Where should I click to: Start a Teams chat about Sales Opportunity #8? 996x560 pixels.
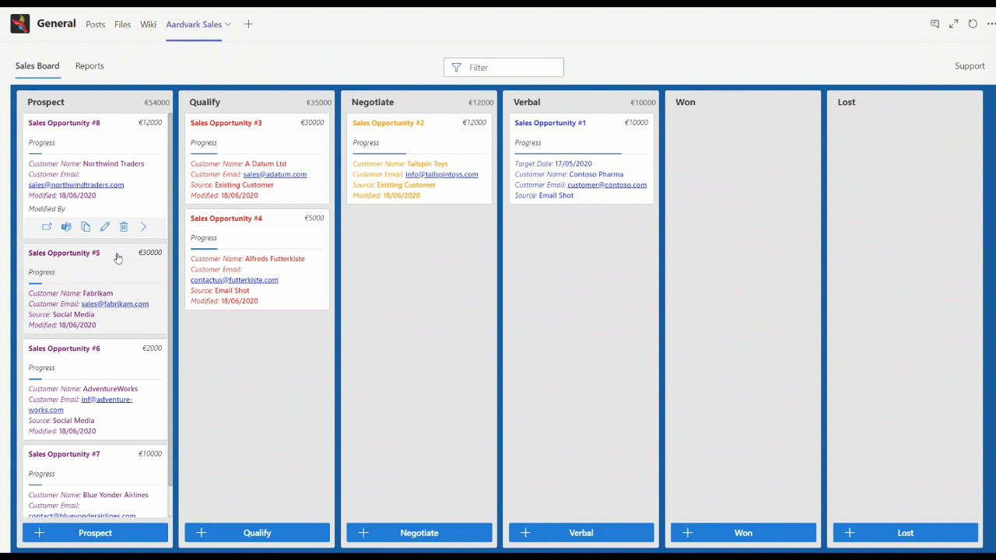pyautogui.click(x=66, y=226)
